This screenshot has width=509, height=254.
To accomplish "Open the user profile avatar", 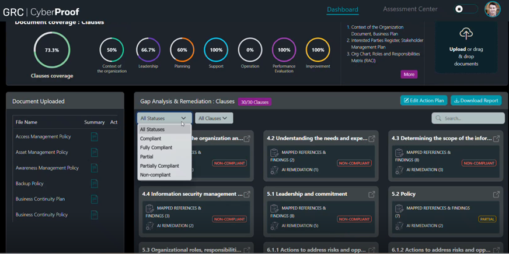I will [x=493, y=9].
